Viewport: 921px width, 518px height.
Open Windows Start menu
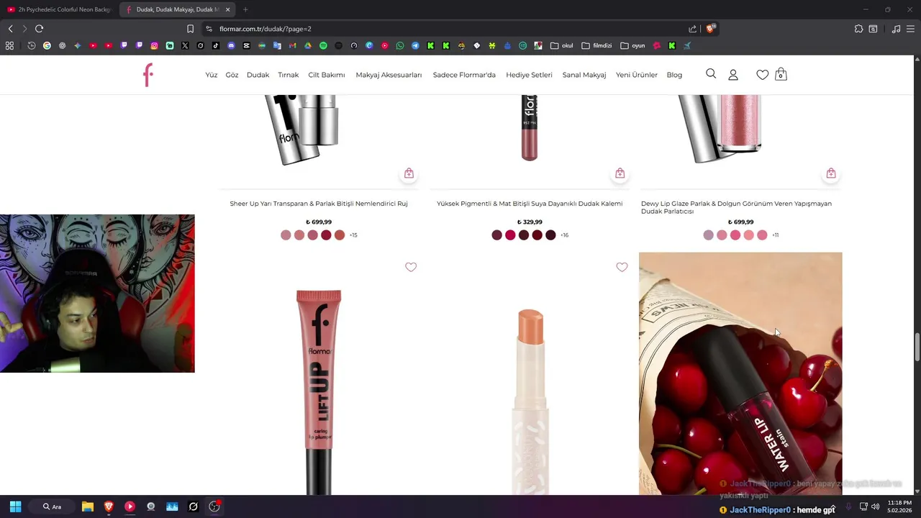15,506
